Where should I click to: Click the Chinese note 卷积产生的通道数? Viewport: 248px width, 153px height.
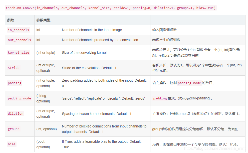coord(166,40)
